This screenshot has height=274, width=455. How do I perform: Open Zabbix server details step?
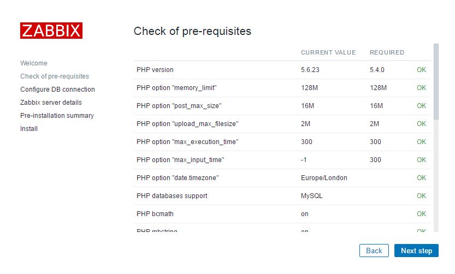(51, 103)
